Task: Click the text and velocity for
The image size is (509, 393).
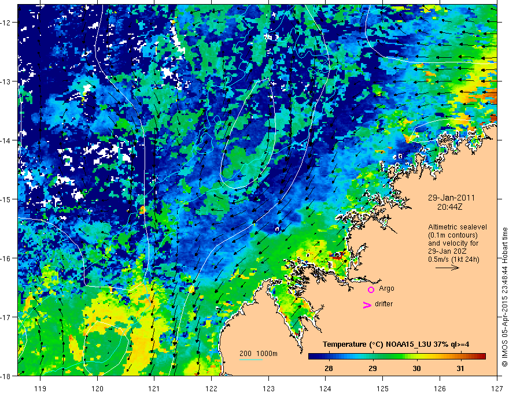Action: click(x=453, y=243)
